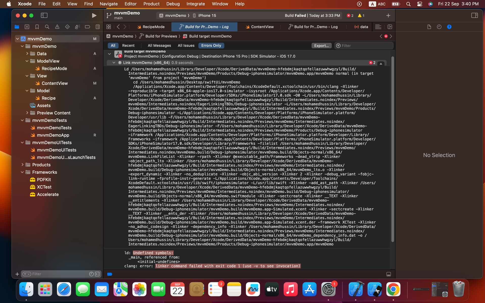This screenshot has height=303, width=485.
Task: Open the Breakpoint navigator icon
Action: [x=87, y=27]
